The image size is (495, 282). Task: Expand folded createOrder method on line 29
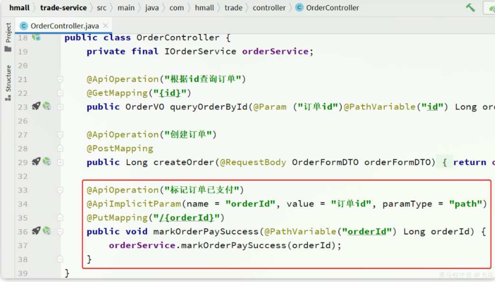click(x=60, y=162)
